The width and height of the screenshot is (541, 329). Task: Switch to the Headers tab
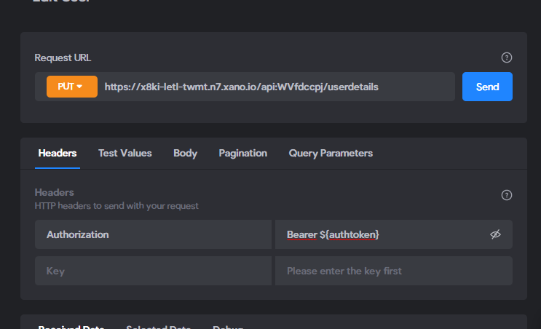pos(58,153)
